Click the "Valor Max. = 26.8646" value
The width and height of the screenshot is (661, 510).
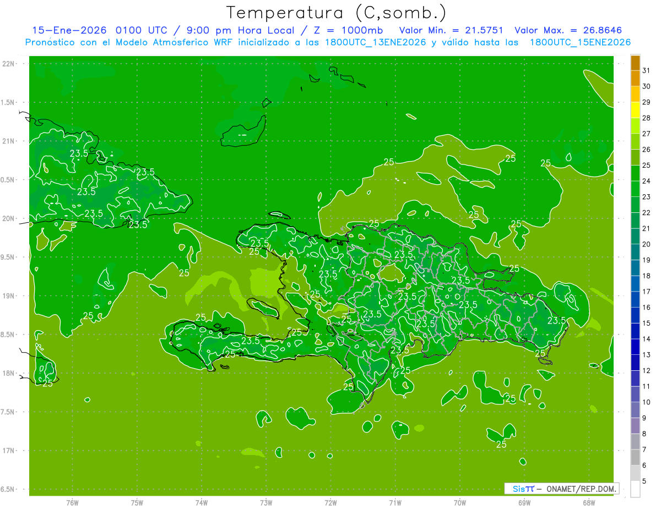point(568,30)
